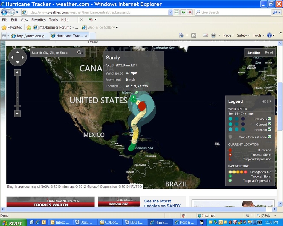Image resolution: width=283 pixels, height=226 pixels.
Task: Open the Hurricane Sandy video thumbnail
Action: (x=119, y=202)
